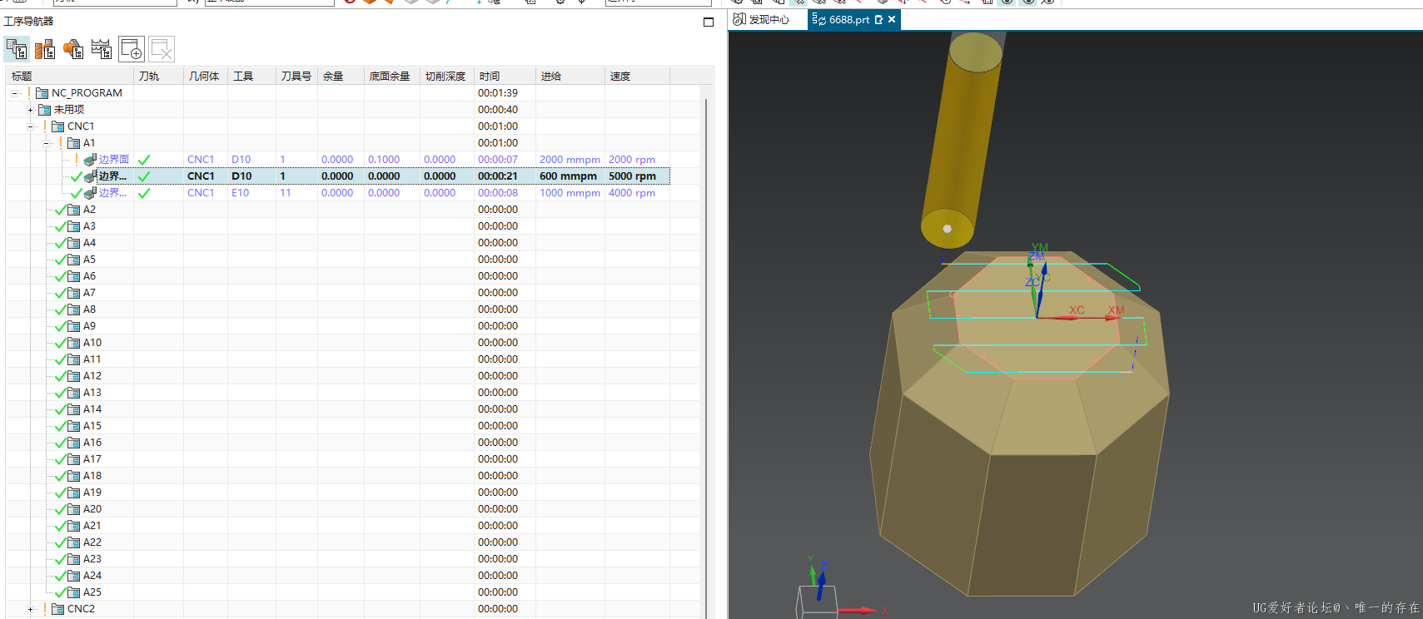Click the A10 folder icon
Viewport: 1423px width, 619px height.
coord(74,343)
